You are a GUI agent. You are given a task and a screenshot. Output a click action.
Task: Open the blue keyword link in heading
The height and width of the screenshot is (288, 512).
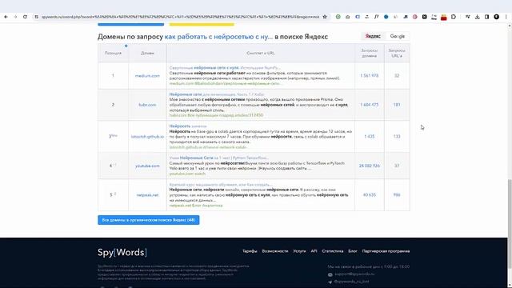click(218, 37)
